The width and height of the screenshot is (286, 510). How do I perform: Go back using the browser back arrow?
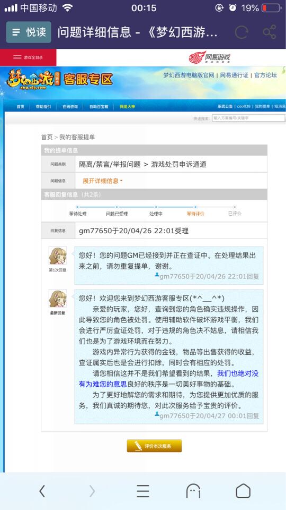[x=42, y=491]
